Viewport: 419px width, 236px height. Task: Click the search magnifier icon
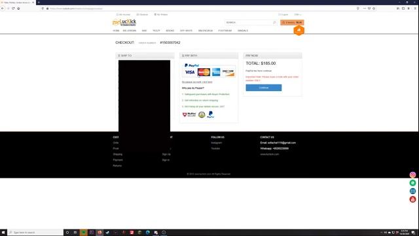274,22
